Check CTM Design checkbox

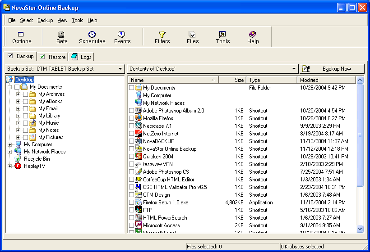pos(132,194)
